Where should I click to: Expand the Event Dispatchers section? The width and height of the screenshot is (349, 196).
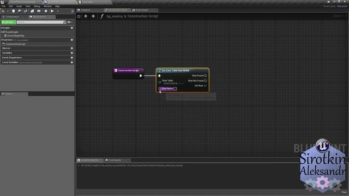coord(12,58)
